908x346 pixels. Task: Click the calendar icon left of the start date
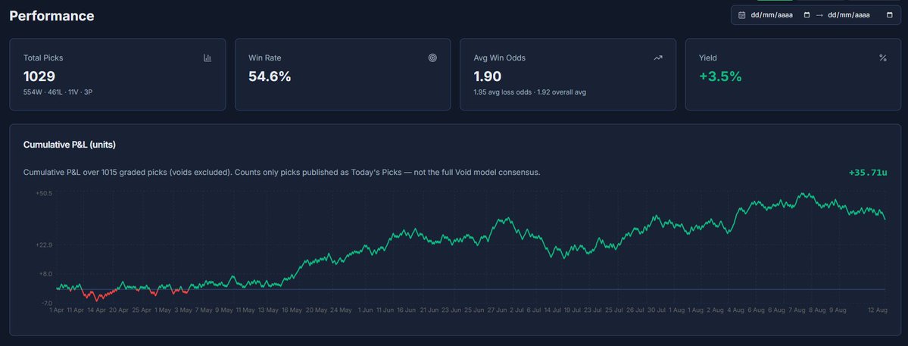742,15
